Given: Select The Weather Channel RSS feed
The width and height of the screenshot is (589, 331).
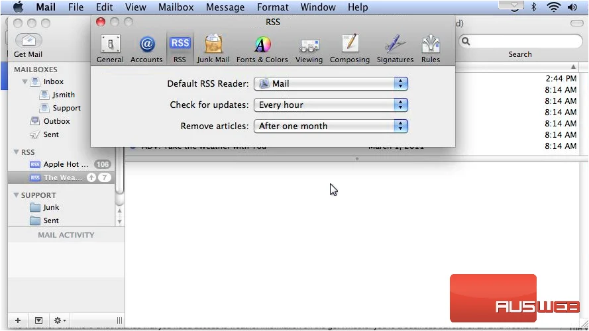Looking at the screenshot, I should 60,177.
